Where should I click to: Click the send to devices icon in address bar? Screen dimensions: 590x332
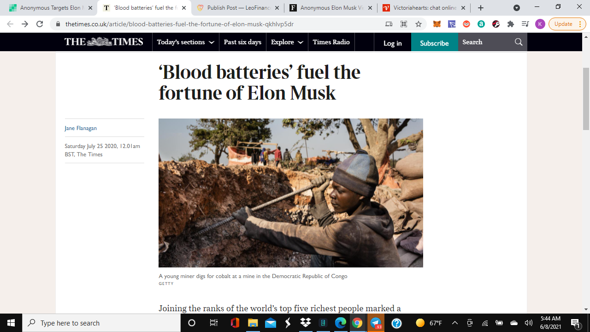tap(389, 24)
